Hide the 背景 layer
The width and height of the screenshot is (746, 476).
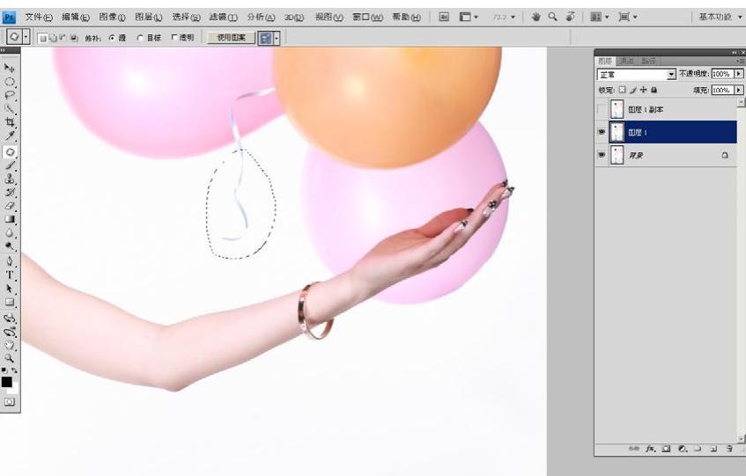(x=602, y=155)
